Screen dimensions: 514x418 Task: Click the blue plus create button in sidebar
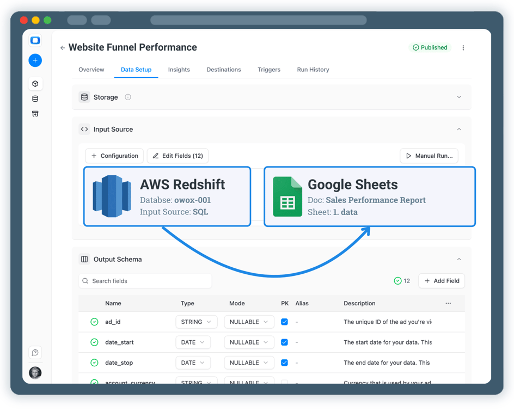pos(35,60)
